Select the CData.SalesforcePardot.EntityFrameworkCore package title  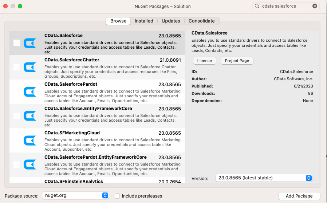[x=95, y=157]
